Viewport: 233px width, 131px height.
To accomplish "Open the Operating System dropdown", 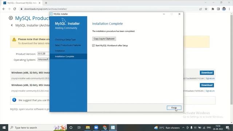I will (x=43, y=59).
